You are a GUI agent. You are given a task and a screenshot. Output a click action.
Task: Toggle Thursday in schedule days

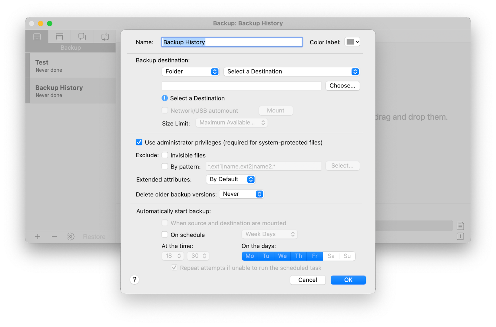click(299, 256)
